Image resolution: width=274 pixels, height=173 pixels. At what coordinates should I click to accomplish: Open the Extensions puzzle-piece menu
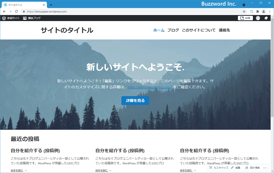[257, 12]
